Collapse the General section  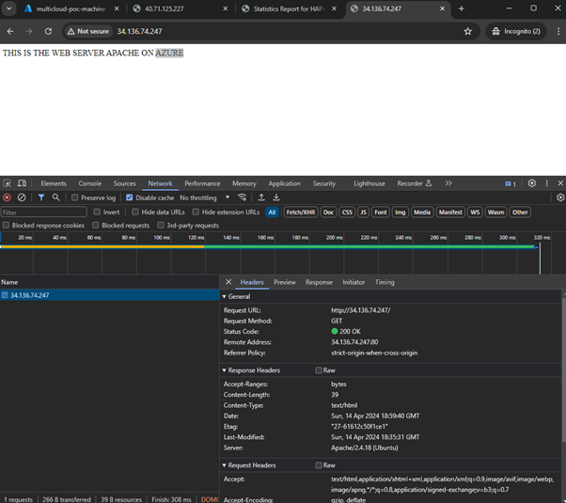[240, 296]
